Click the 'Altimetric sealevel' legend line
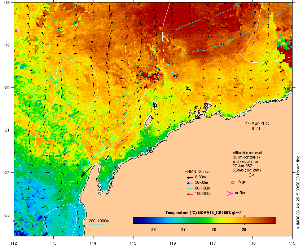This screenshot has height=245, width=303. [247, 153]
